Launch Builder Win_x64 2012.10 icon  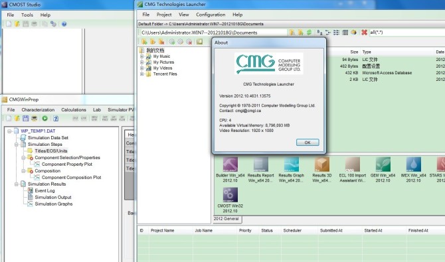[230, 164]
